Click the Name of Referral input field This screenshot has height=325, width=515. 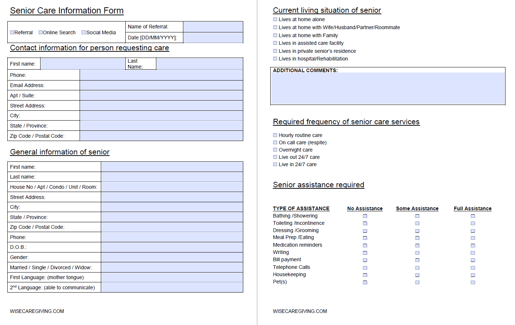click(x=213, y=27)
